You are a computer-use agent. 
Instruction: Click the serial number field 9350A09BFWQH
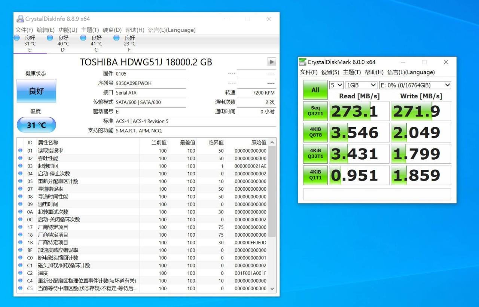tap(150, 83)
